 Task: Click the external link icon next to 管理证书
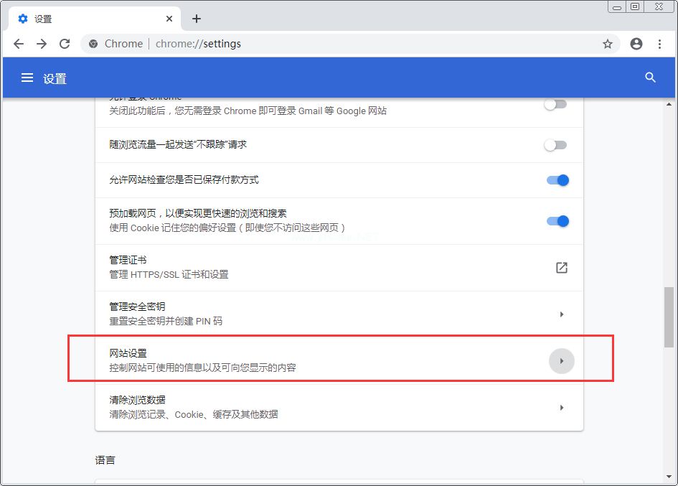coord(562,267)
